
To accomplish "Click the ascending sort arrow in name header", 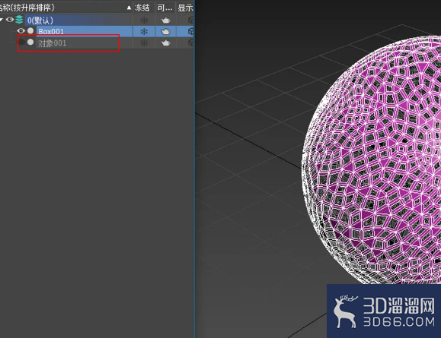I will coord(129,8).
